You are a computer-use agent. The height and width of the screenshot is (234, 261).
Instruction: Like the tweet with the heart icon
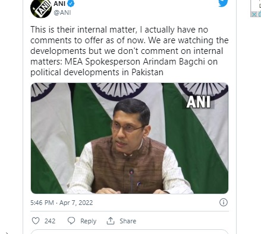(x=36, y=221)
